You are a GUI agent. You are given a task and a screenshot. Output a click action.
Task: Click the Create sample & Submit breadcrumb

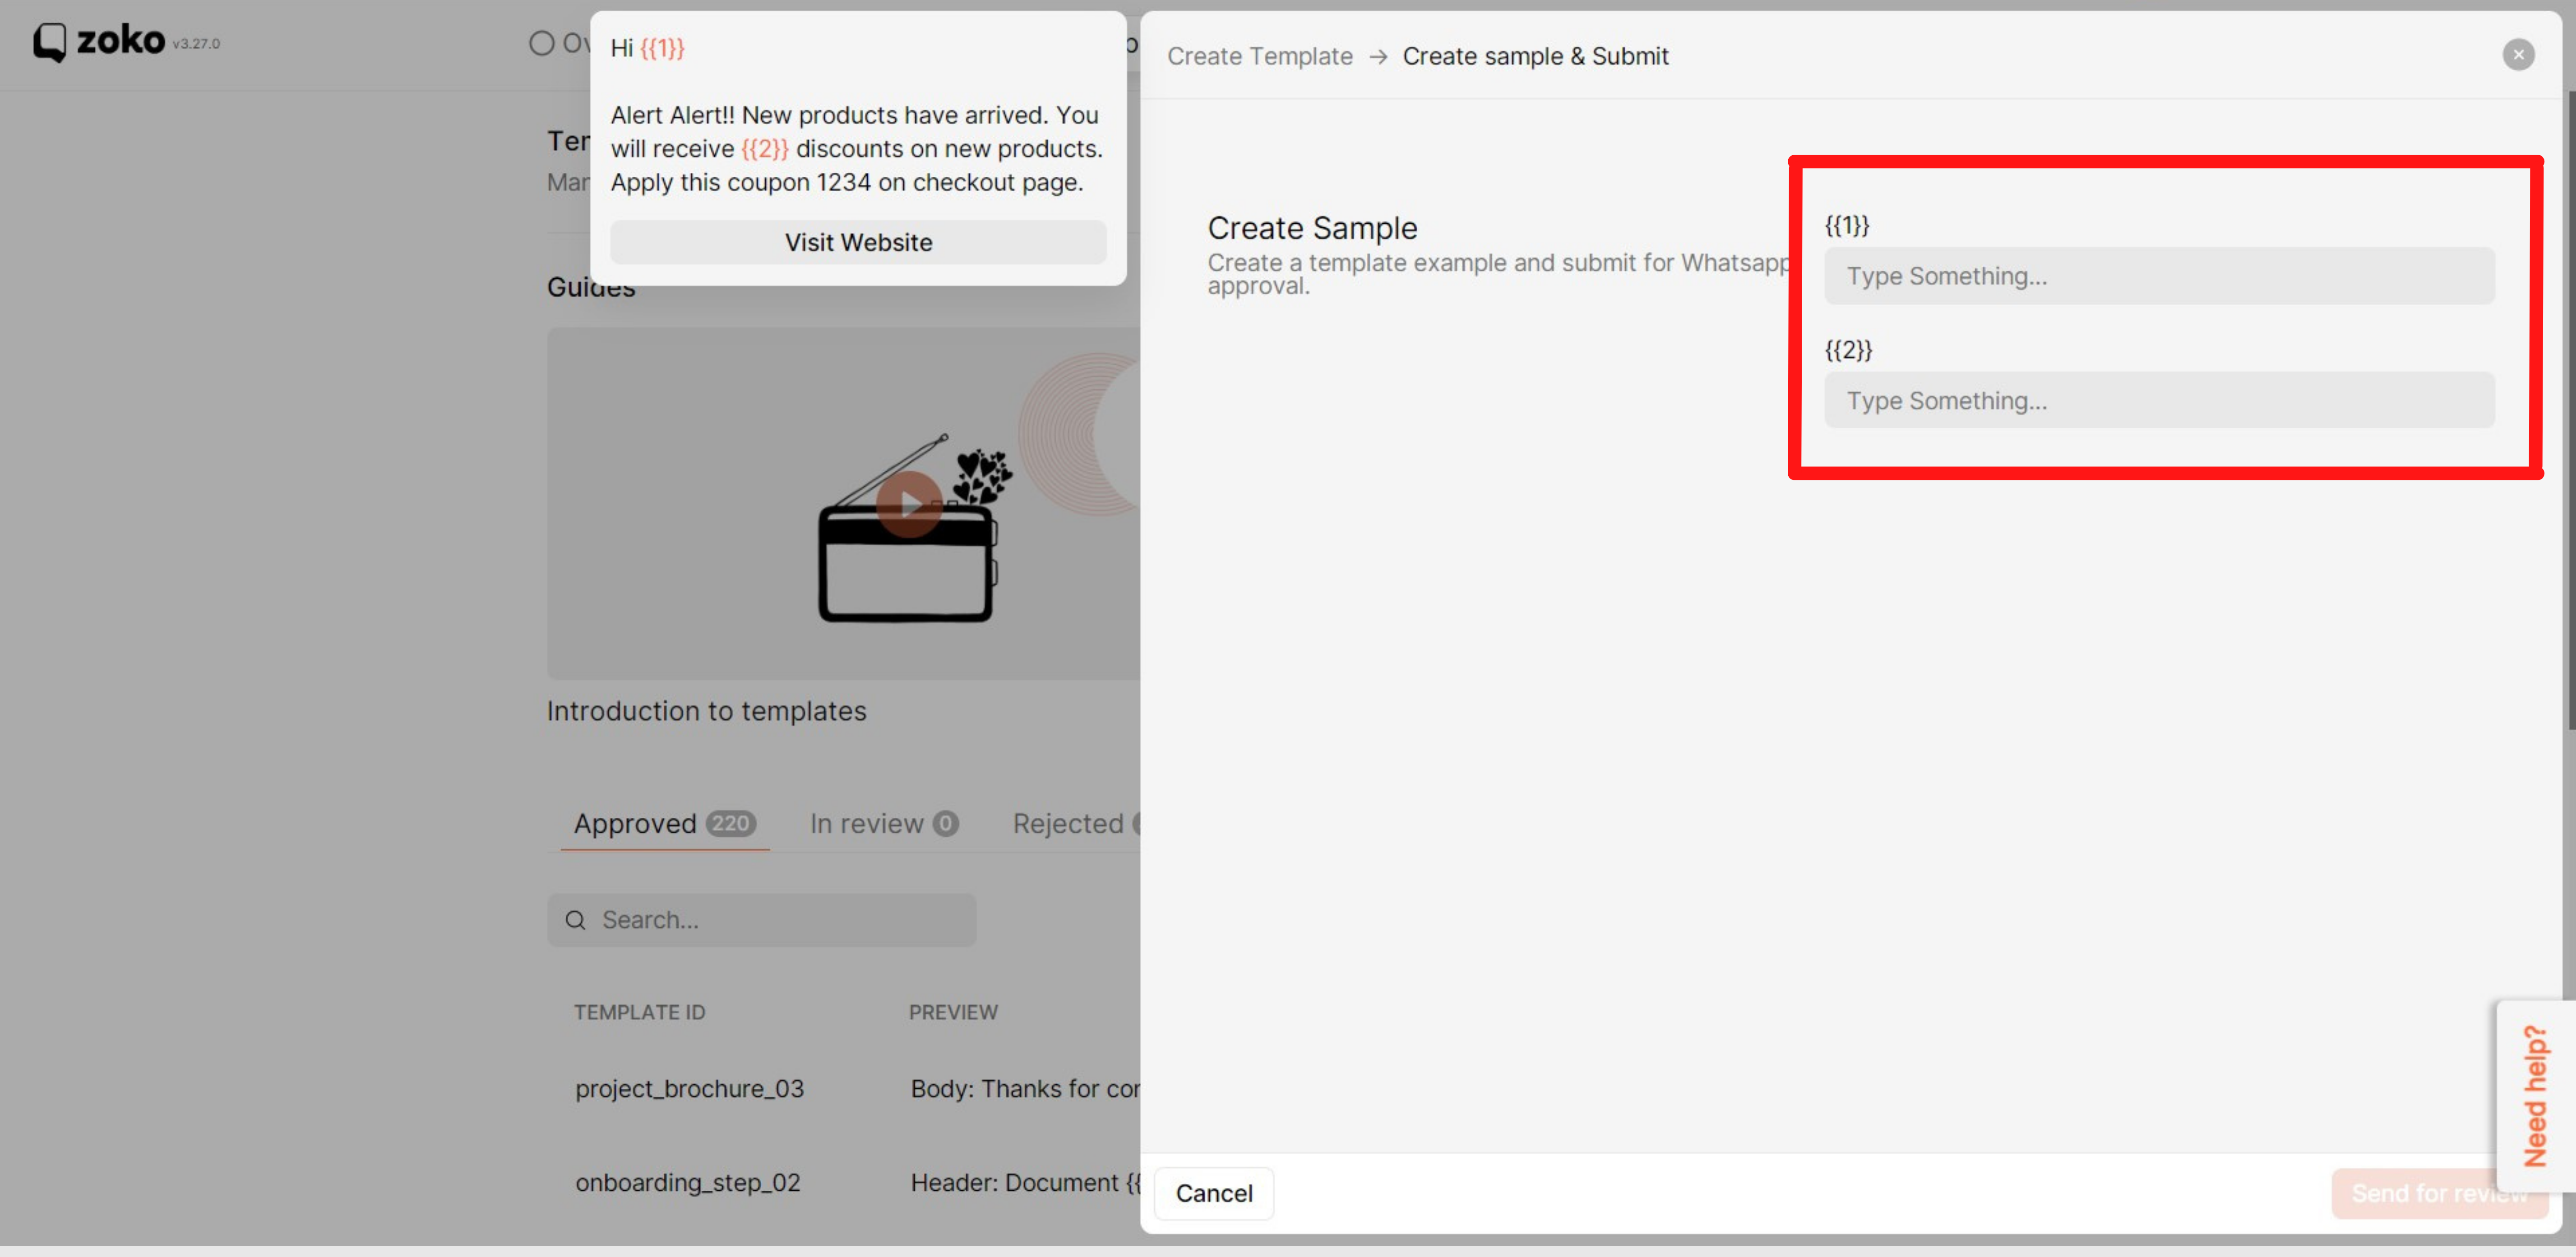coord(1535,56)
